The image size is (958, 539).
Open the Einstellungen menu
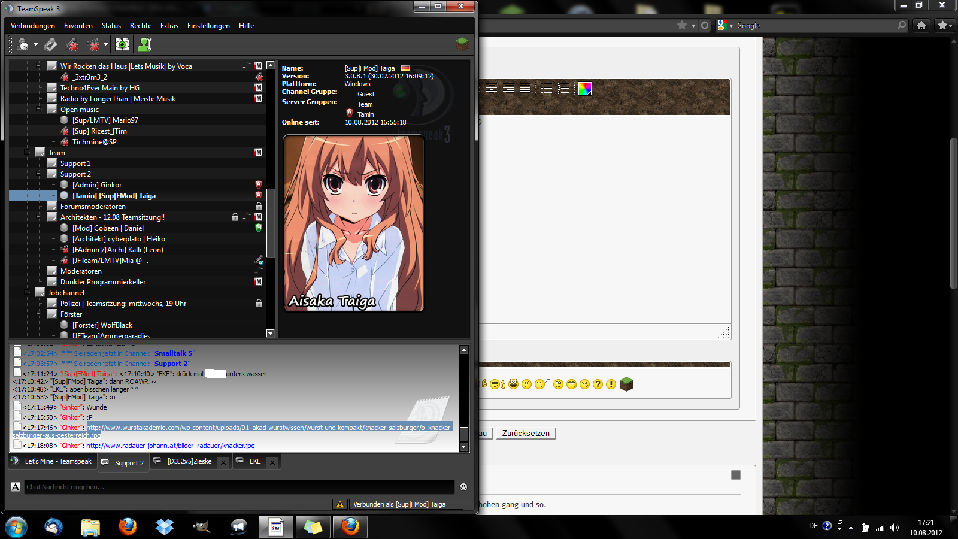pos(208,26)
